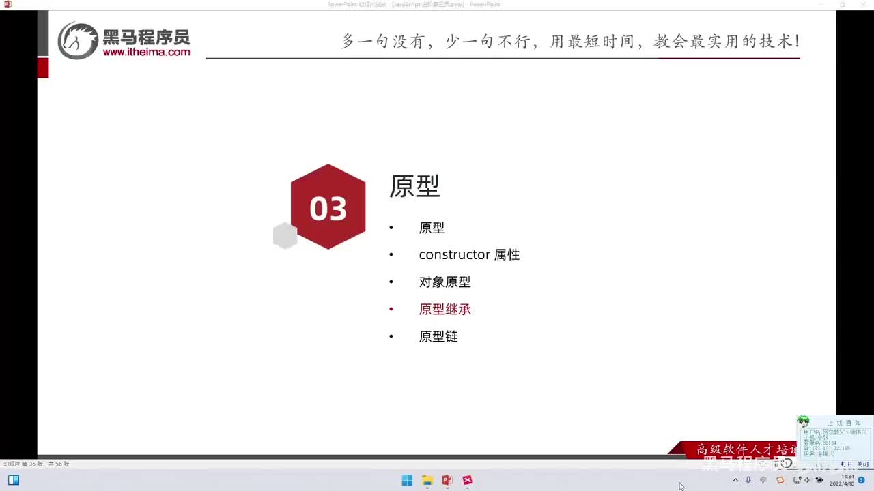Viewport: 874px width, 491px height.
Task: Click the 打开 link in login popup
Action: point(846,464)
